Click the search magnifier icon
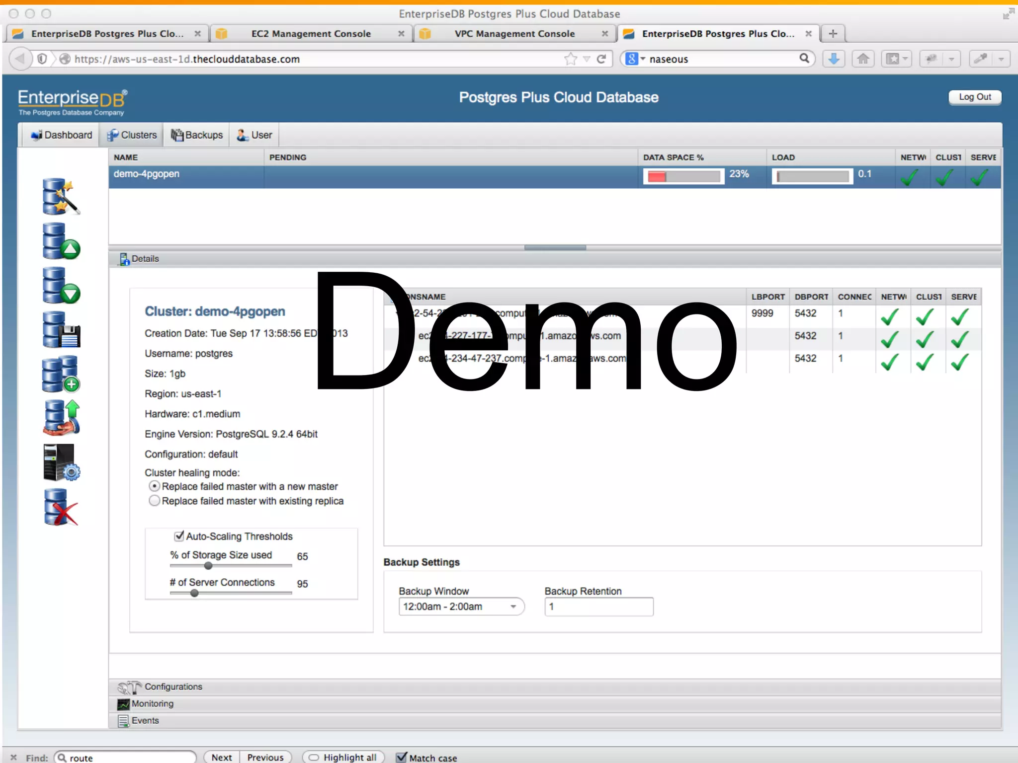 click(x=804, y=59)
